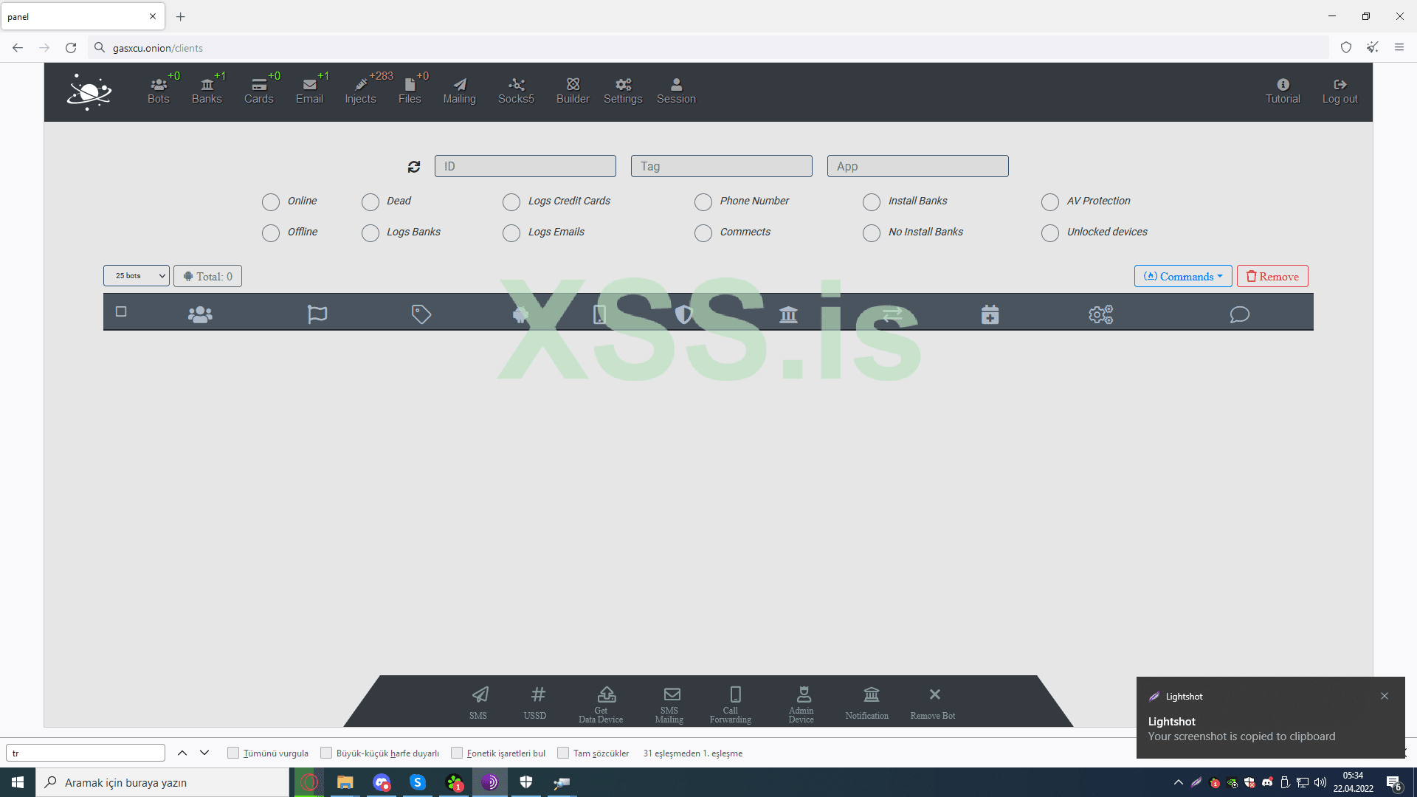Viewport: 1417px width, 797px height.
Task: Check the select-all box in table header
Action: (121, 311)
